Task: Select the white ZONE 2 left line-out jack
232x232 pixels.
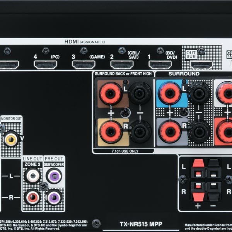Action: (x=33, y=176)
